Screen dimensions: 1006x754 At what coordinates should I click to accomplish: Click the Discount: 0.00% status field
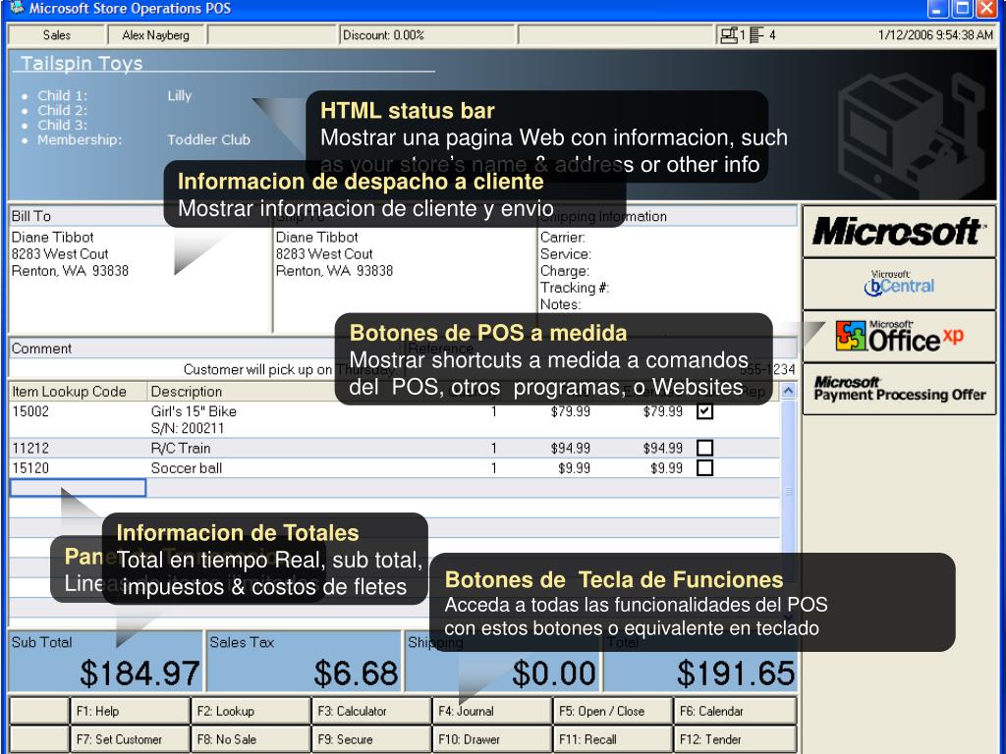coord(426,35)
